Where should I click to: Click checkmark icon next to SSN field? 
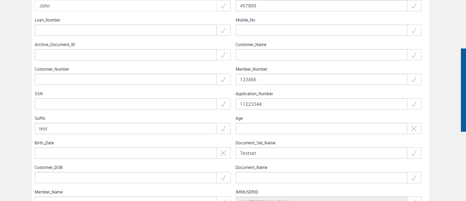pos(223,104)
